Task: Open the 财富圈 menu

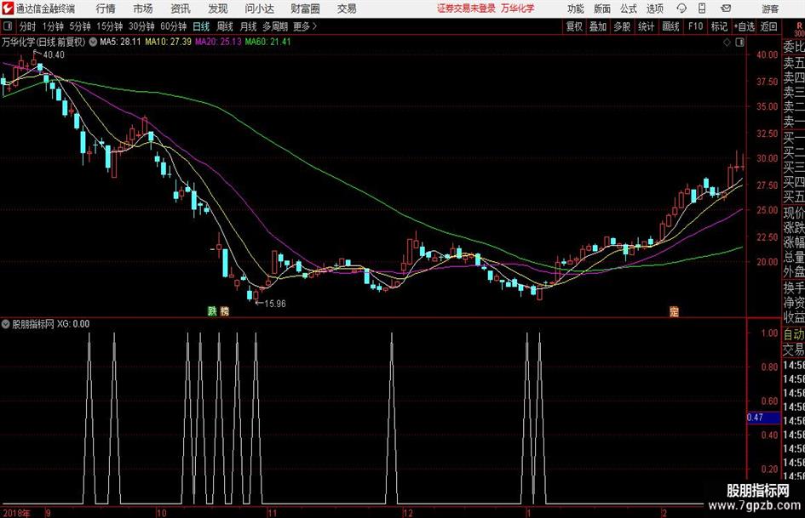Action: click(305, 9)
